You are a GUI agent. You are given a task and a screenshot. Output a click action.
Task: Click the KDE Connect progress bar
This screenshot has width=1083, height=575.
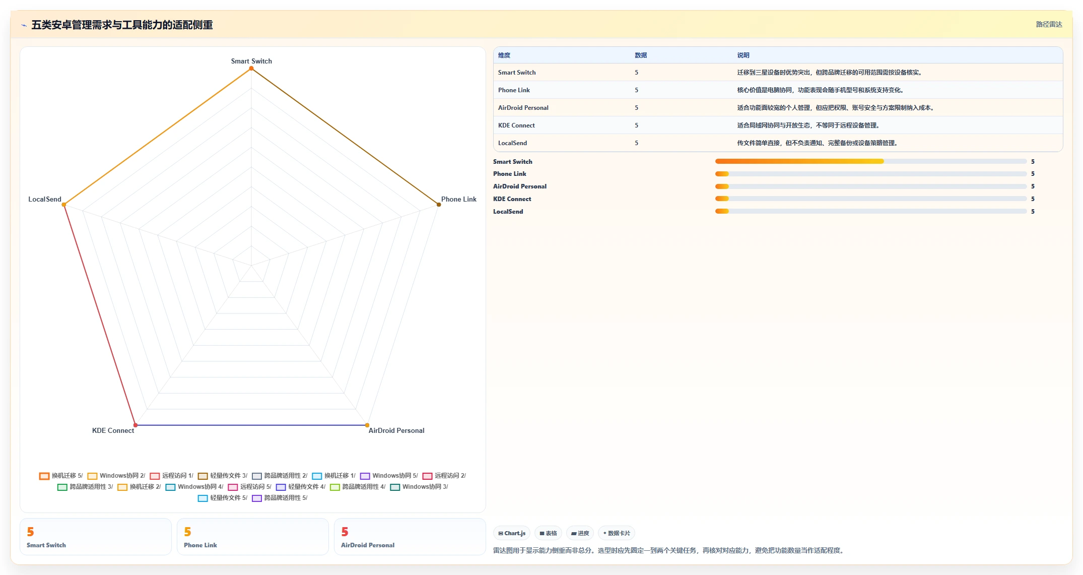tap(870, 199)
